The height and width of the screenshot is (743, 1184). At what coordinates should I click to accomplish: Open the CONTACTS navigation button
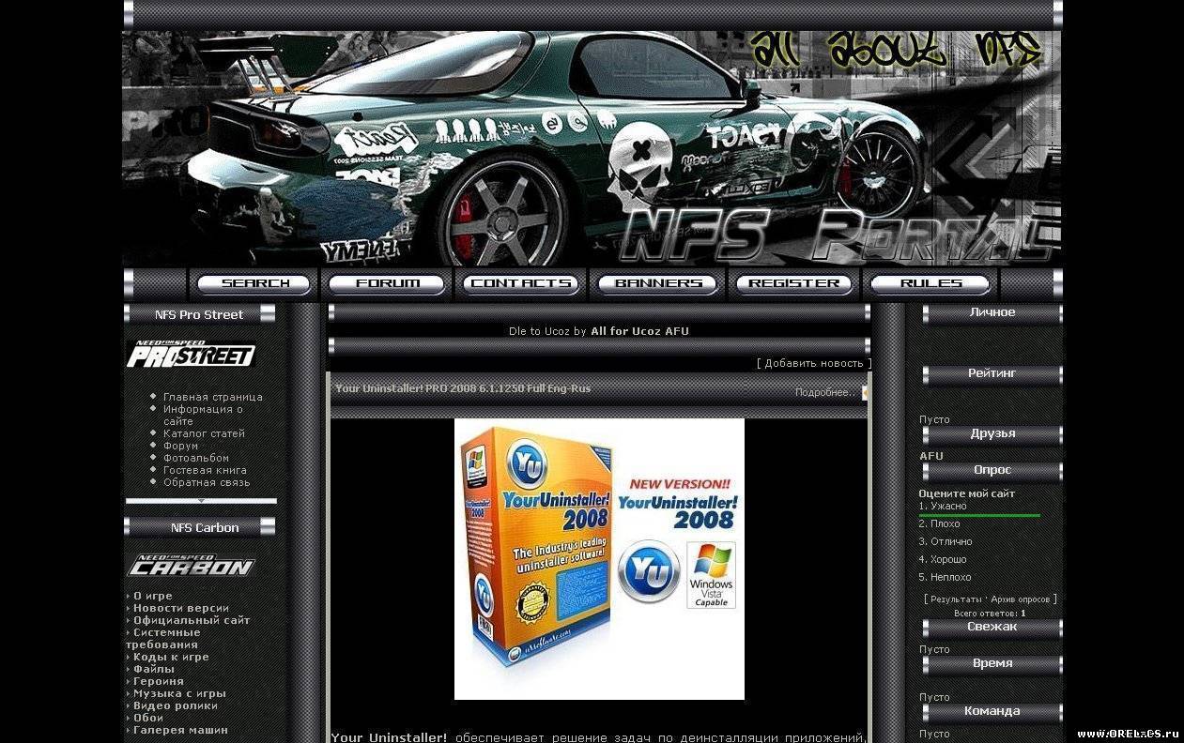click(x=521, y=283)
